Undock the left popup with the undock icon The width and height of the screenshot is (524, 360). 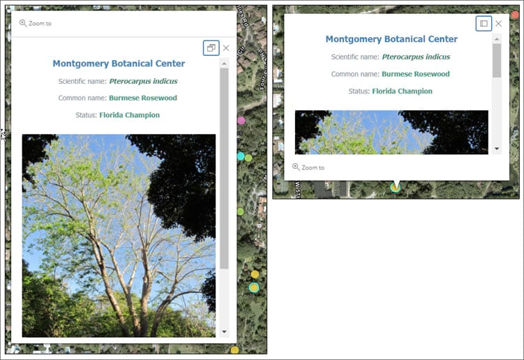211,48
